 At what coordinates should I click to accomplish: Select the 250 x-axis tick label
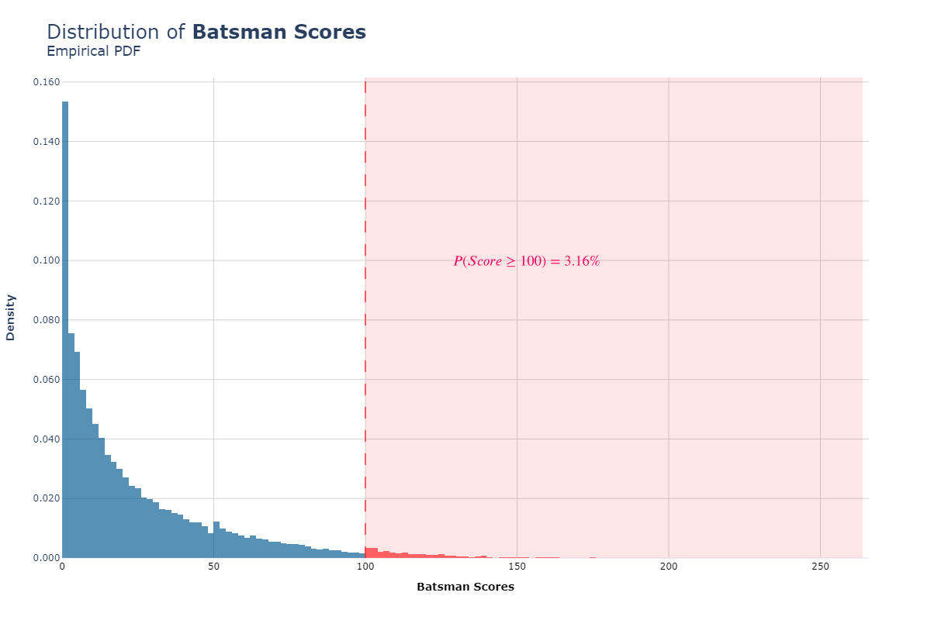click(820, 567)
